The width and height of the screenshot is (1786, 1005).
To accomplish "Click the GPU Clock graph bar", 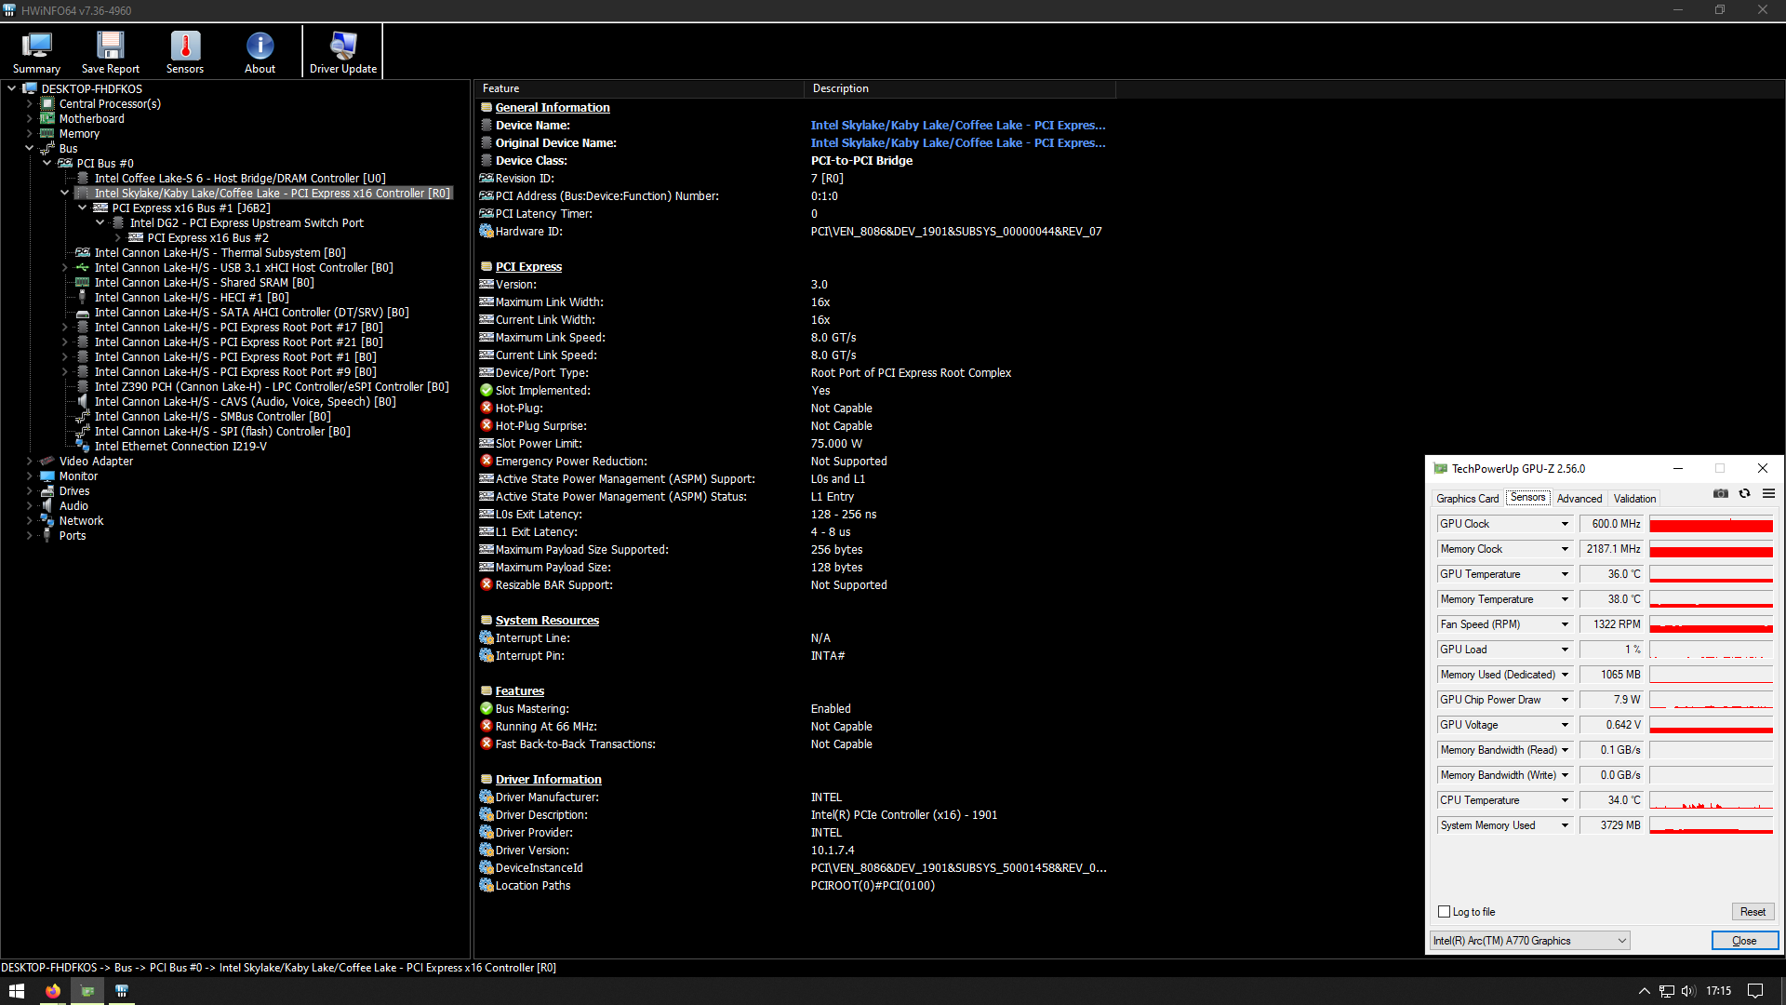I will [1711, 524].
